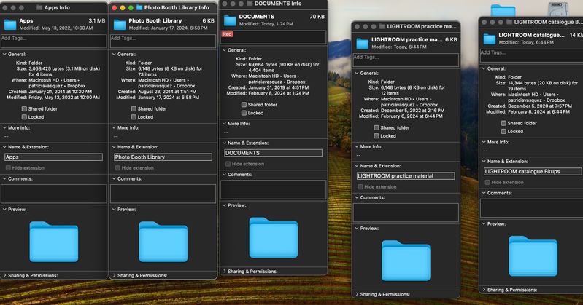Expand Sharing & Permissions in DOCUMENTS Info

[x=225, y=272]
